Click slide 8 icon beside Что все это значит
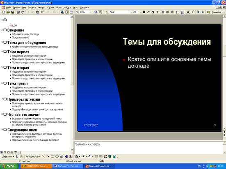 coord(5,114)
